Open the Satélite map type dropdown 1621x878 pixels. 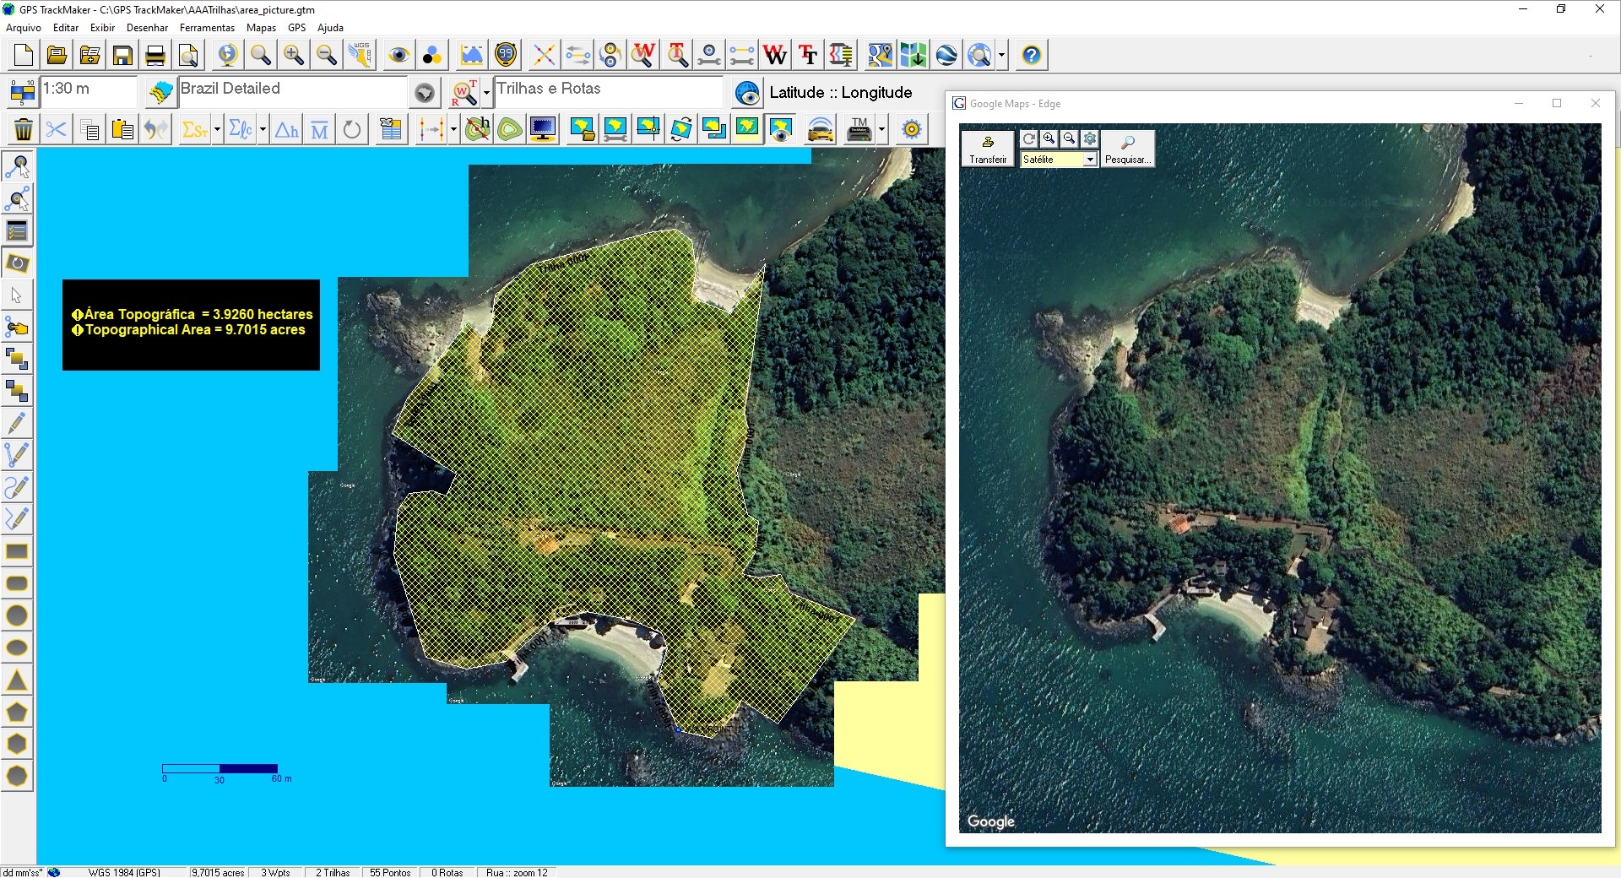1089,160
